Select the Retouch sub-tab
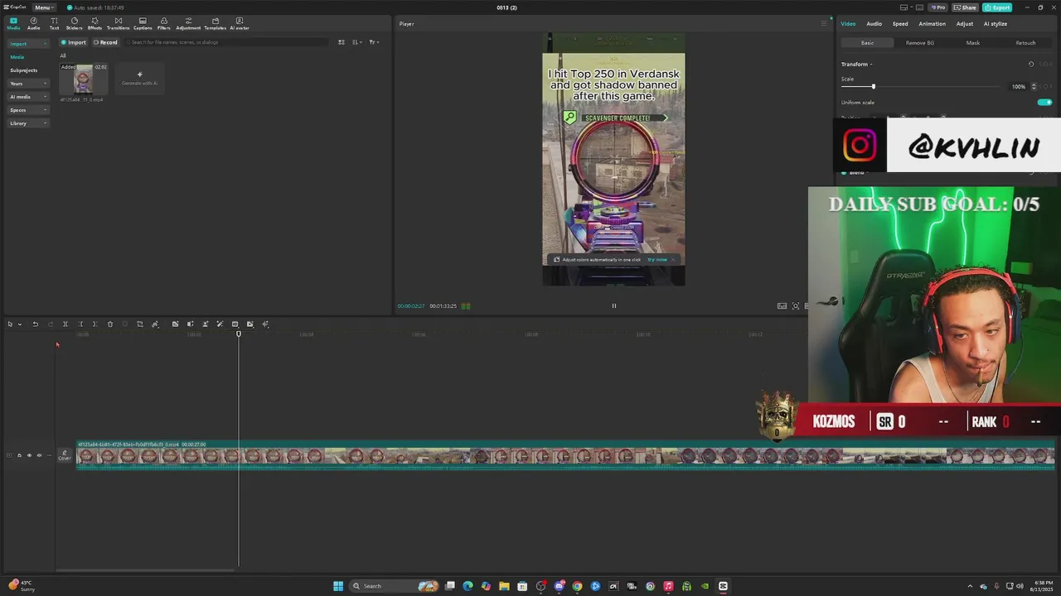This screenshot has width=1061, height=596. click(1025, 42)
